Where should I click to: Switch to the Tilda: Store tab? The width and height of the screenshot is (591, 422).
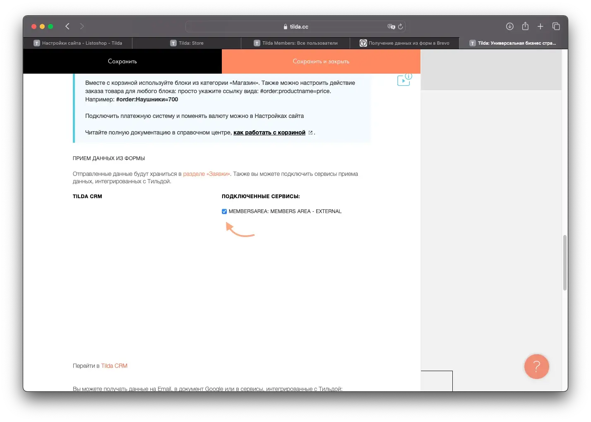coord(187,43)
